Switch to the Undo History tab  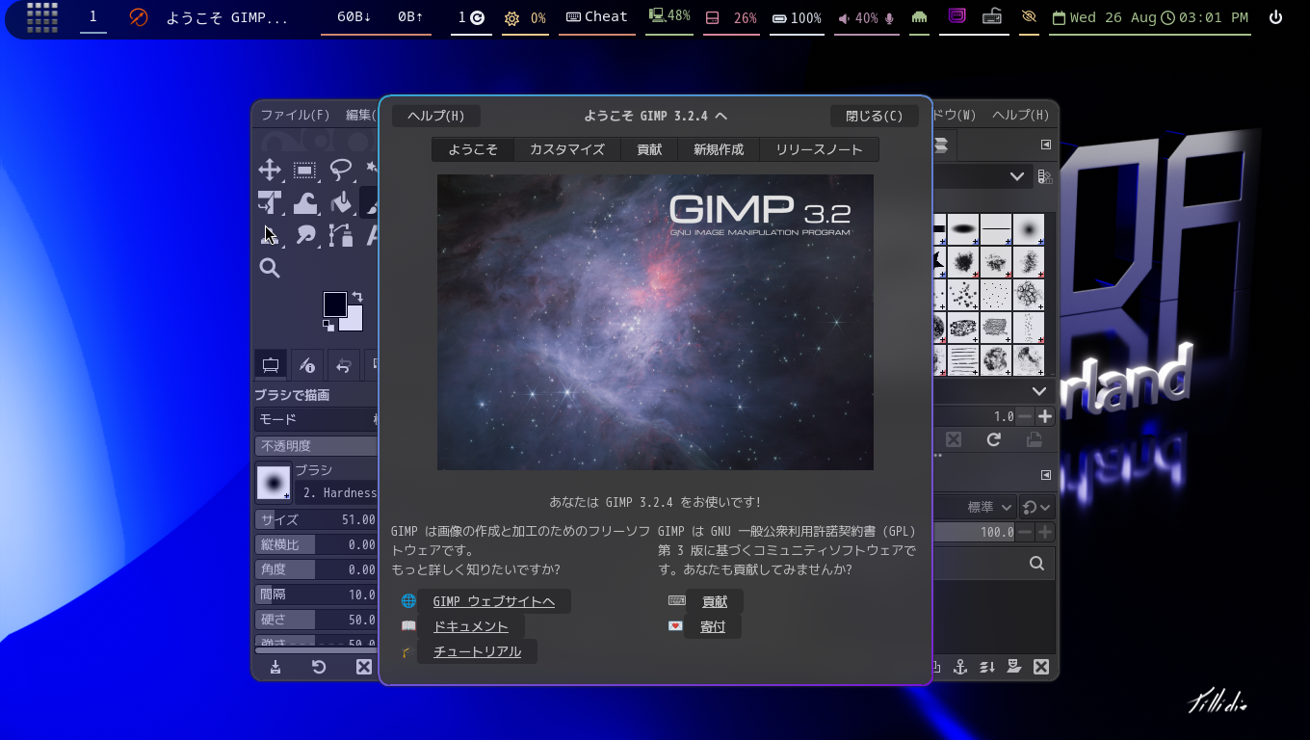tap(342, 365)
